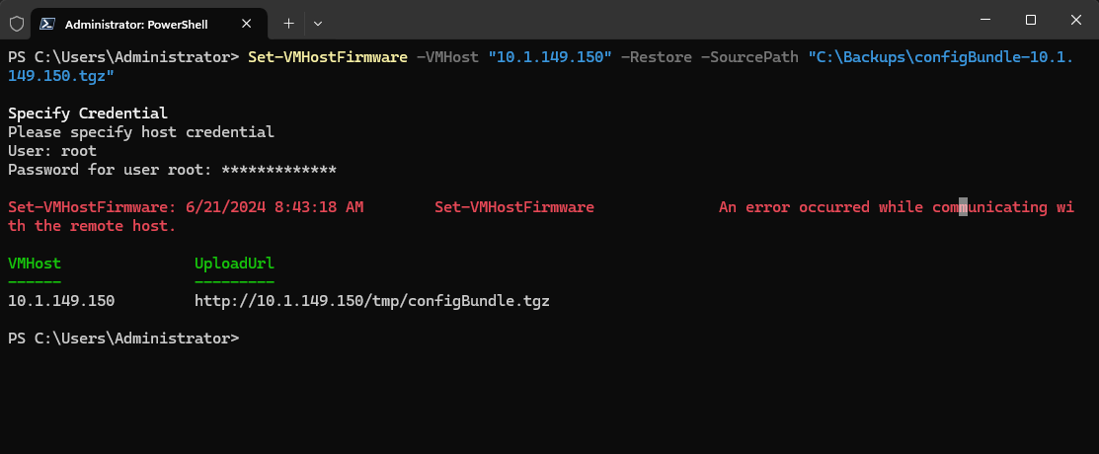
Task: Click the Specify Credential heading
Action: pos(87,113)
